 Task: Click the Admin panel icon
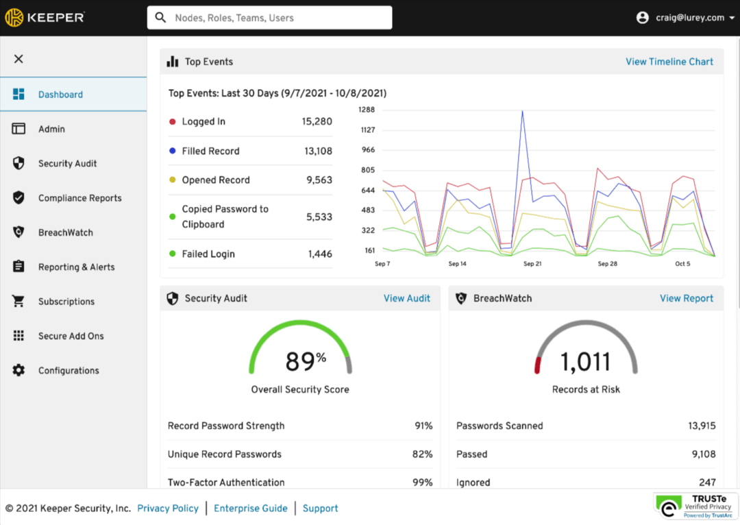[18, 129]
